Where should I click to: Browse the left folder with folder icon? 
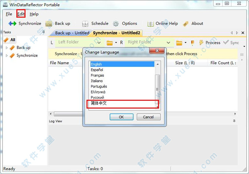point(110,43)
